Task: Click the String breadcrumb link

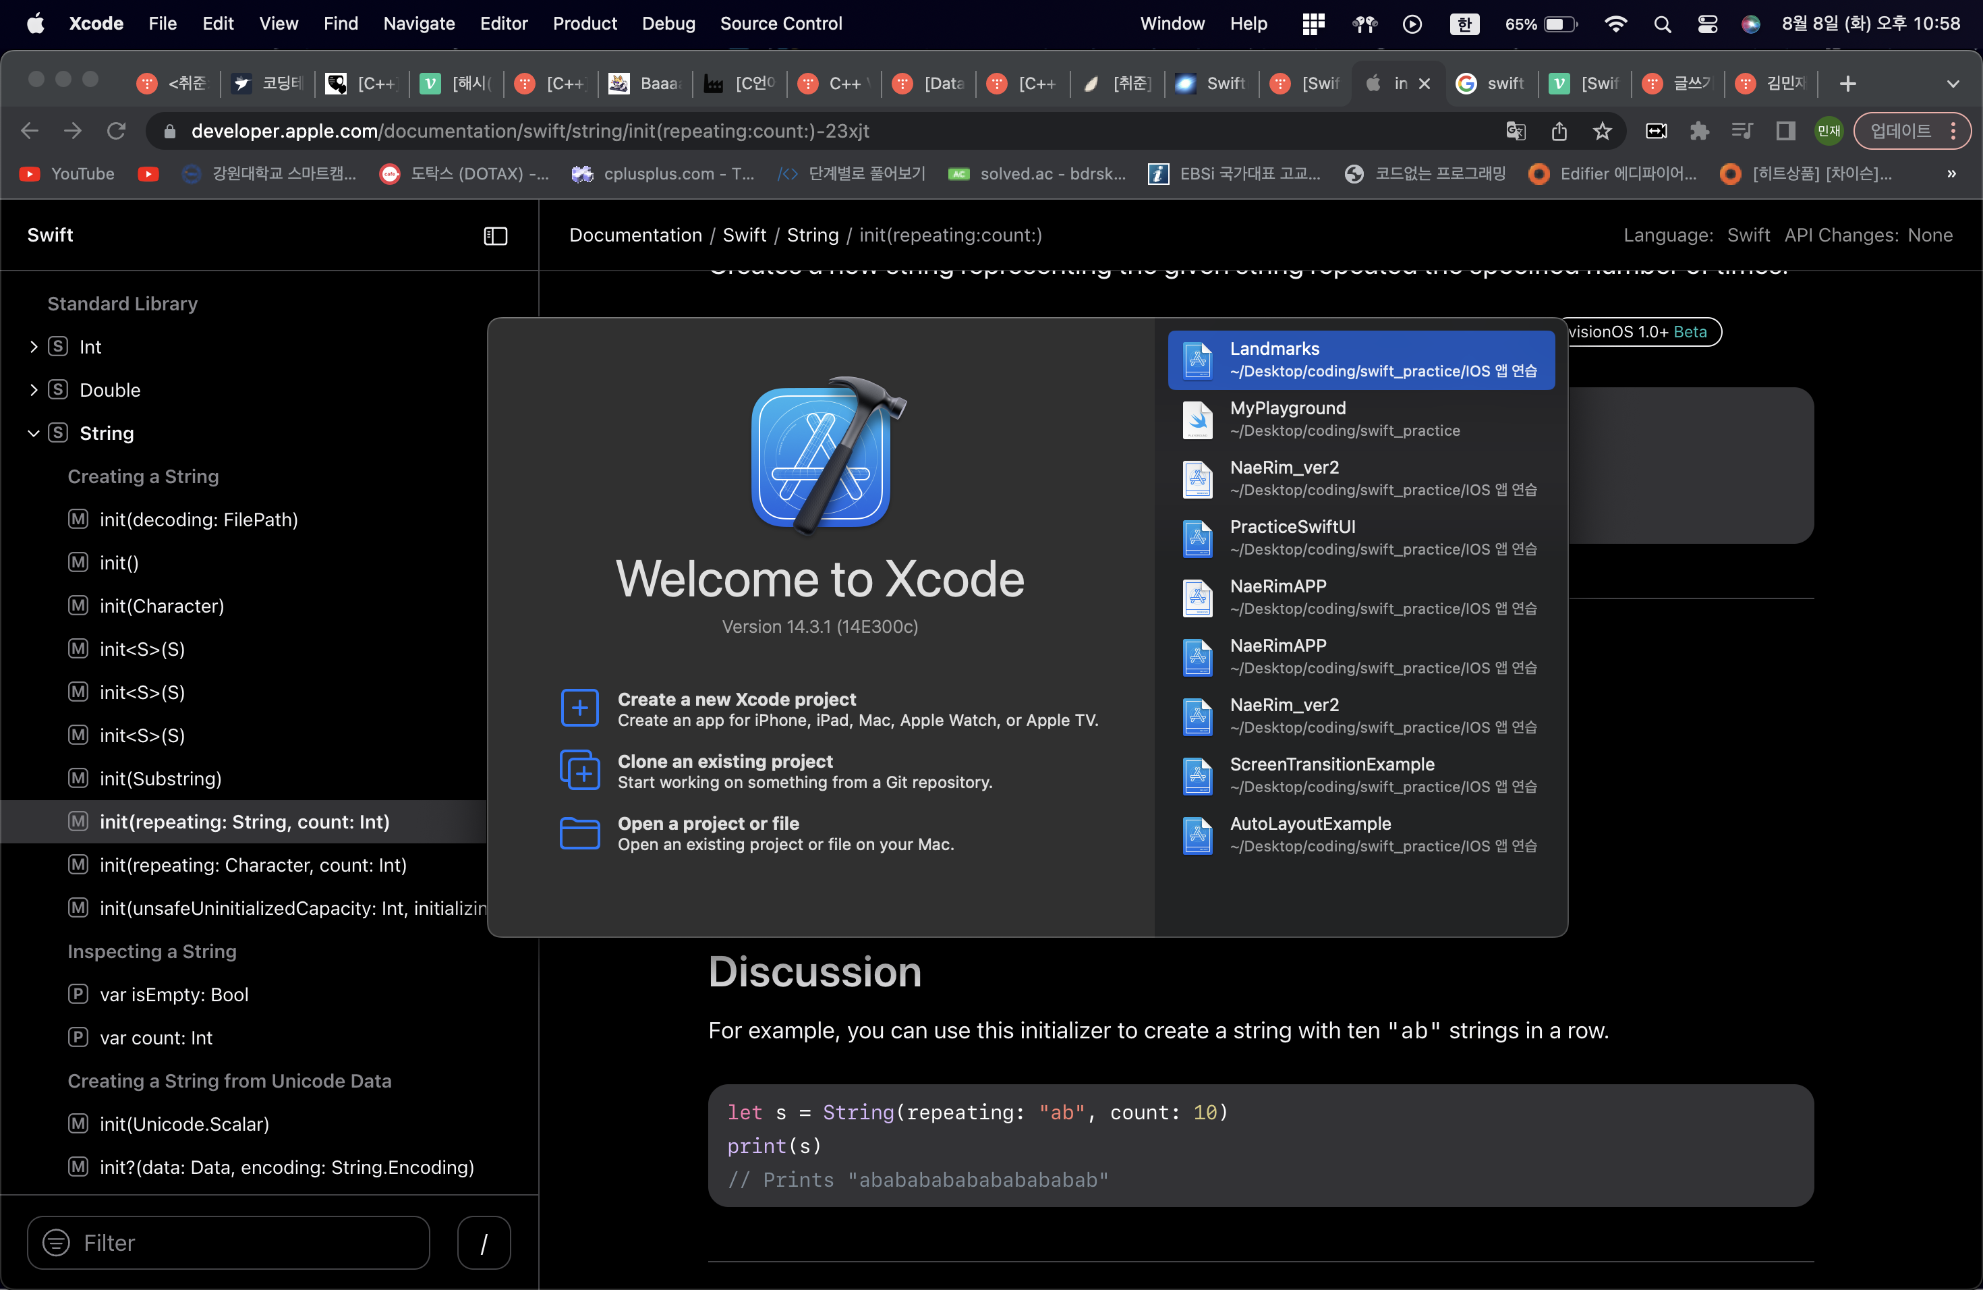Action: click(812, 235)
